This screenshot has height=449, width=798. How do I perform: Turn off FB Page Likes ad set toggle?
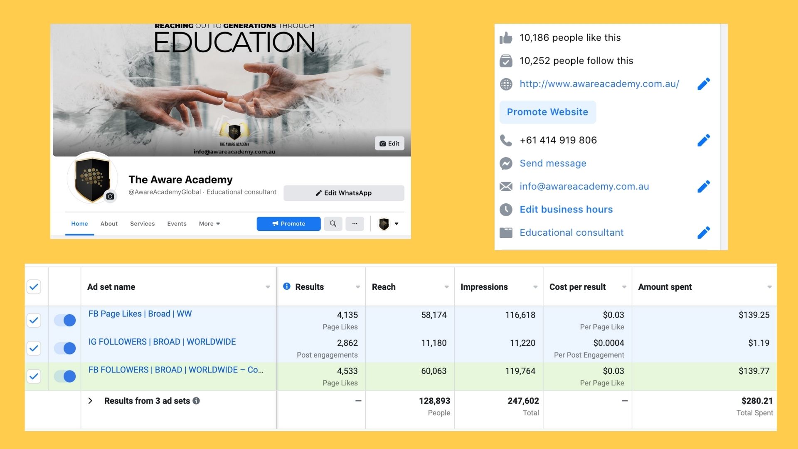[65, 320]
